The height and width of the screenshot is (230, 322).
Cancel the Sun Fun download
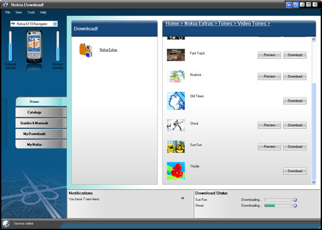pos(295,200)
